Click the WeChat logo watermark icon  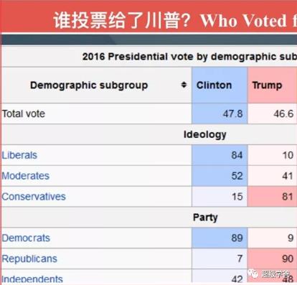click(253, 274)
